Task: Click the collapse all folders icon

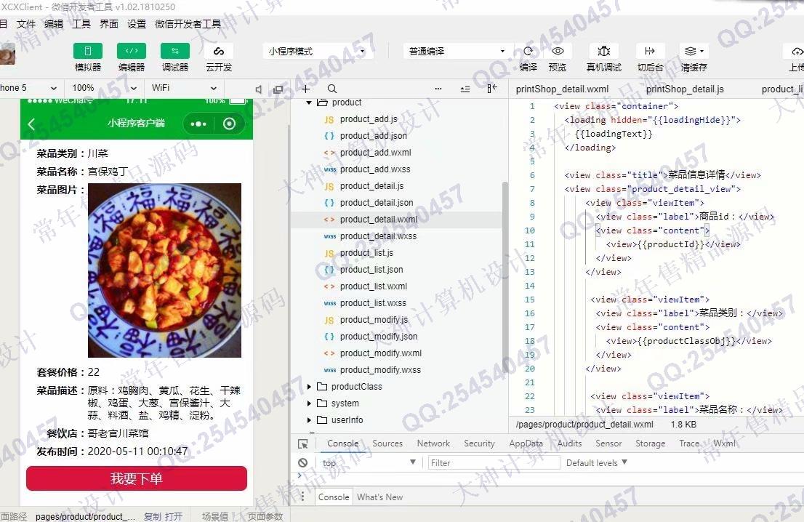Action: pos(465,89)
